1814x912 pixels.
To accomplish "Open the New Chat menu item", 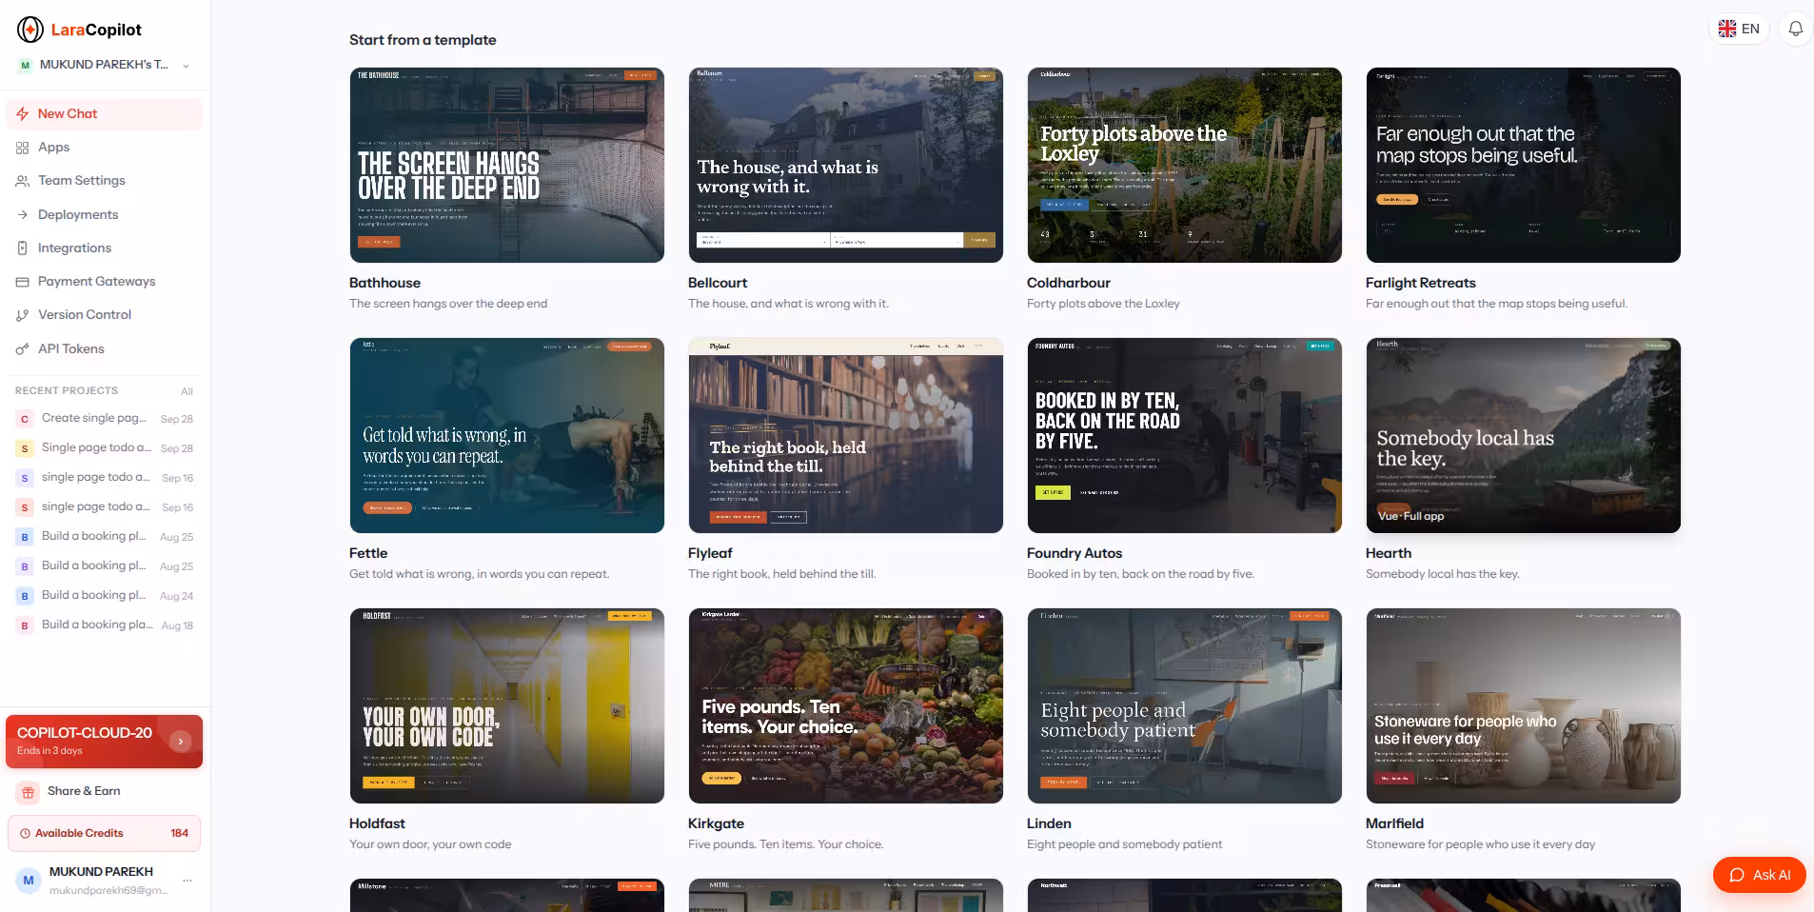I will pos(104,113).
